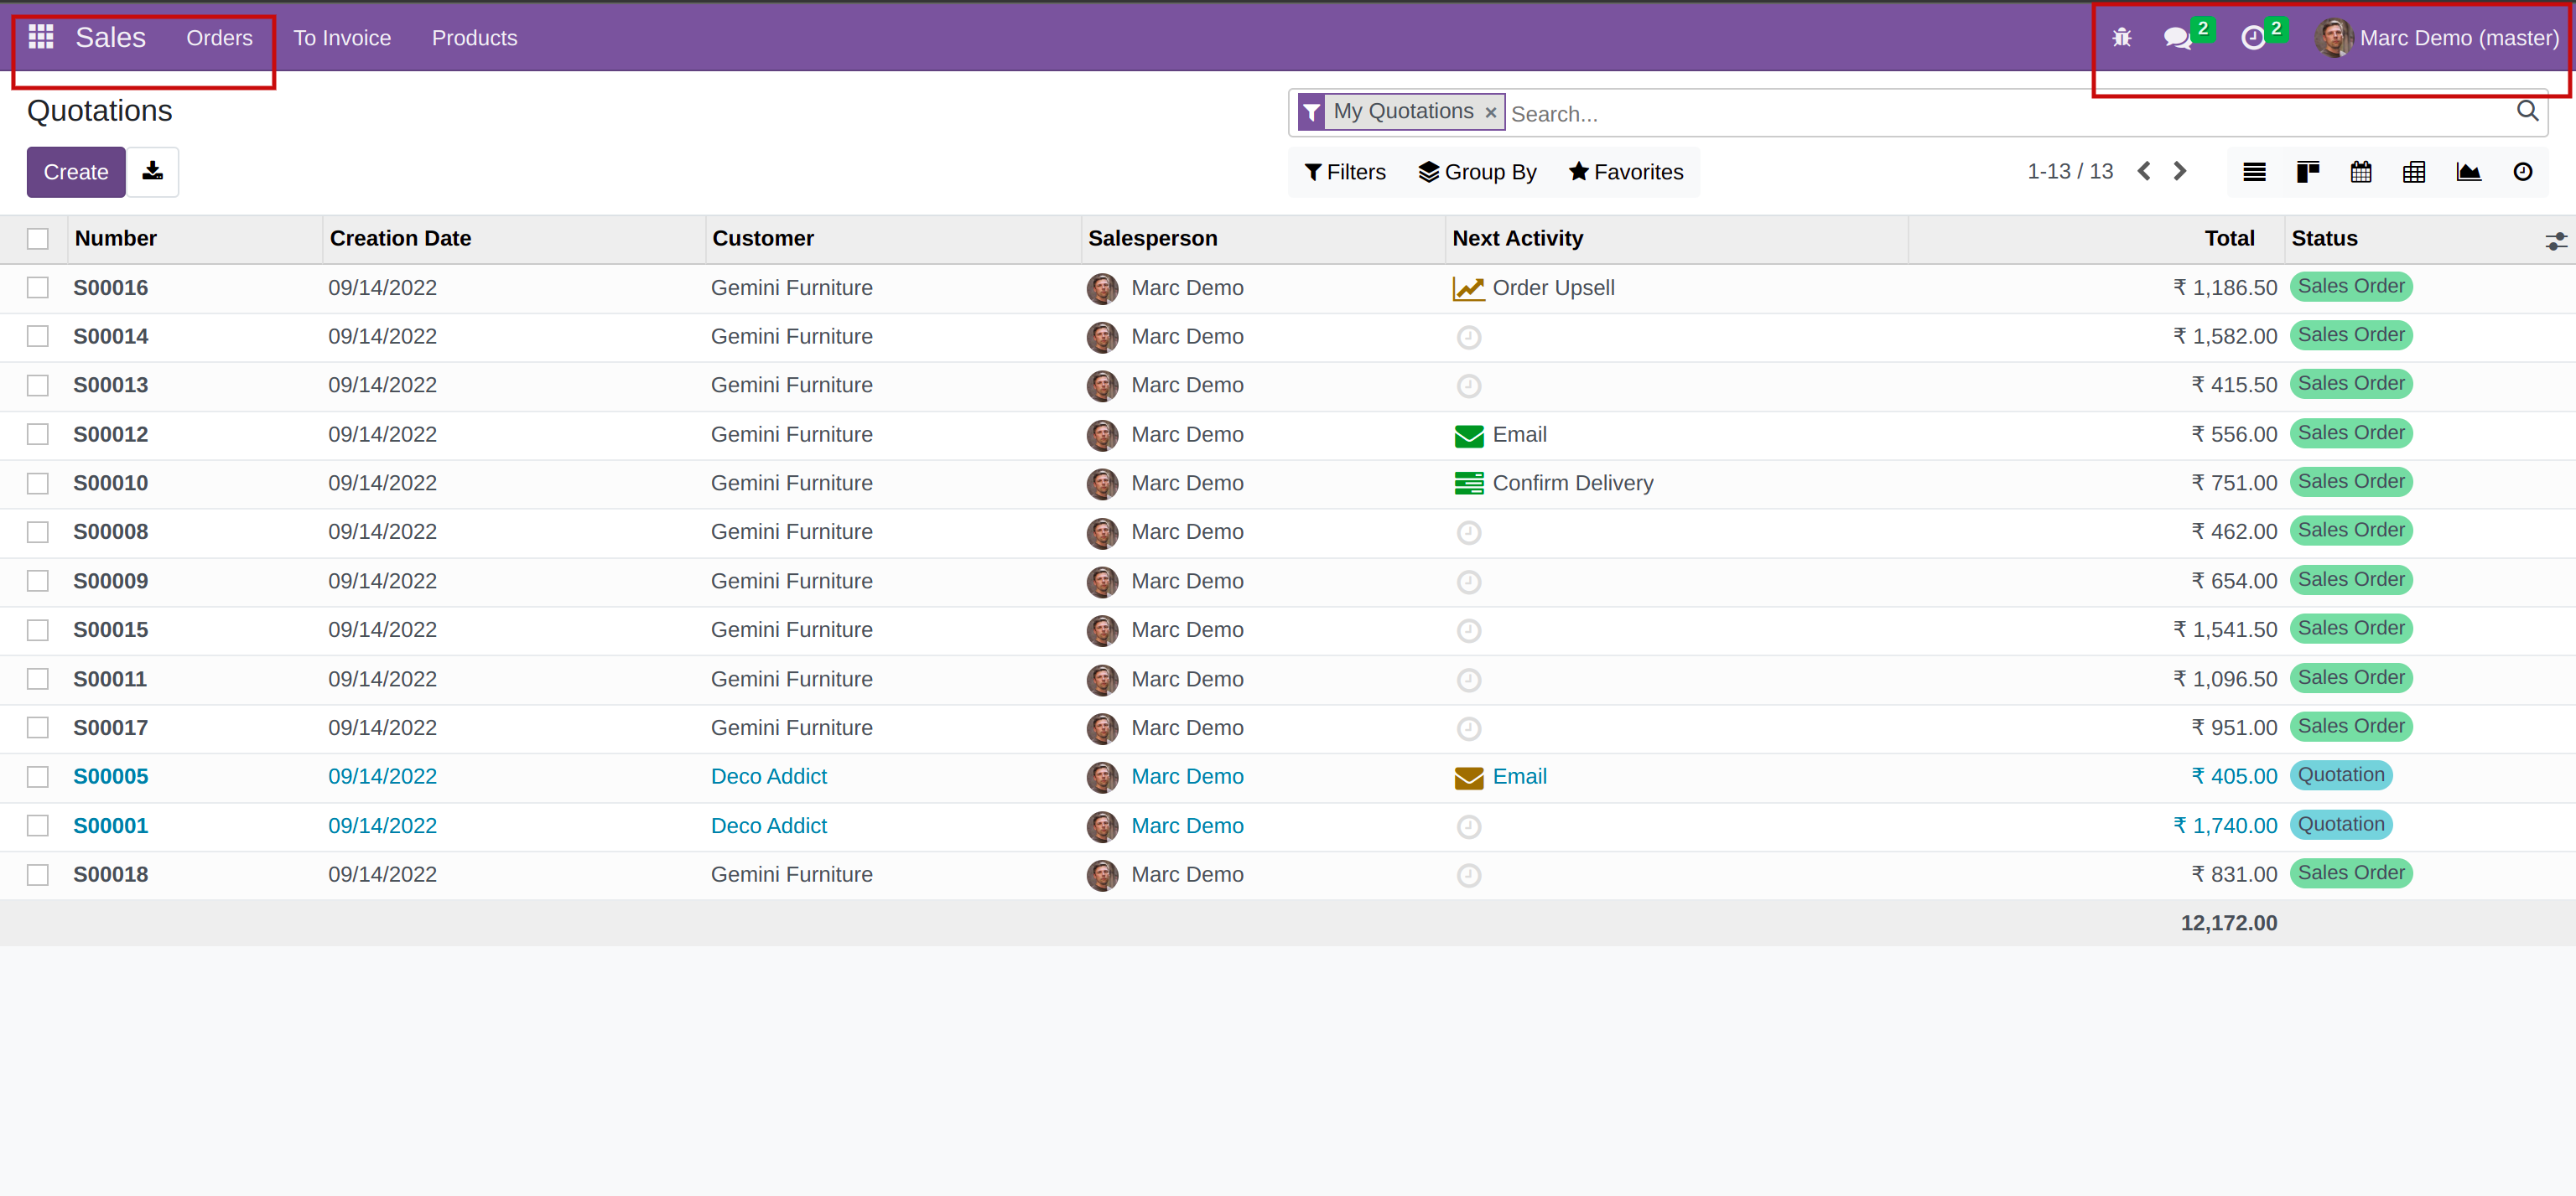Open the debug bug icon menu
This screenshot has width=2576, height=1196.
click(x=2121, y=38)
